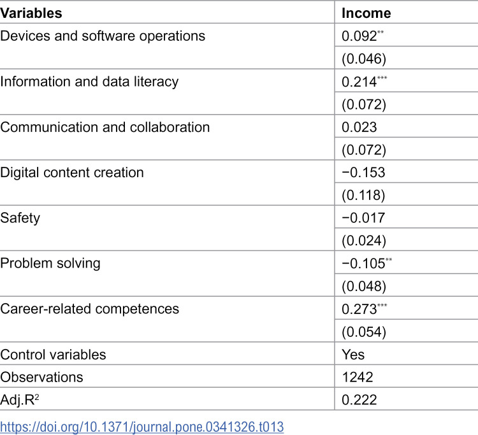Select the Safety row label

coord(20,218)
